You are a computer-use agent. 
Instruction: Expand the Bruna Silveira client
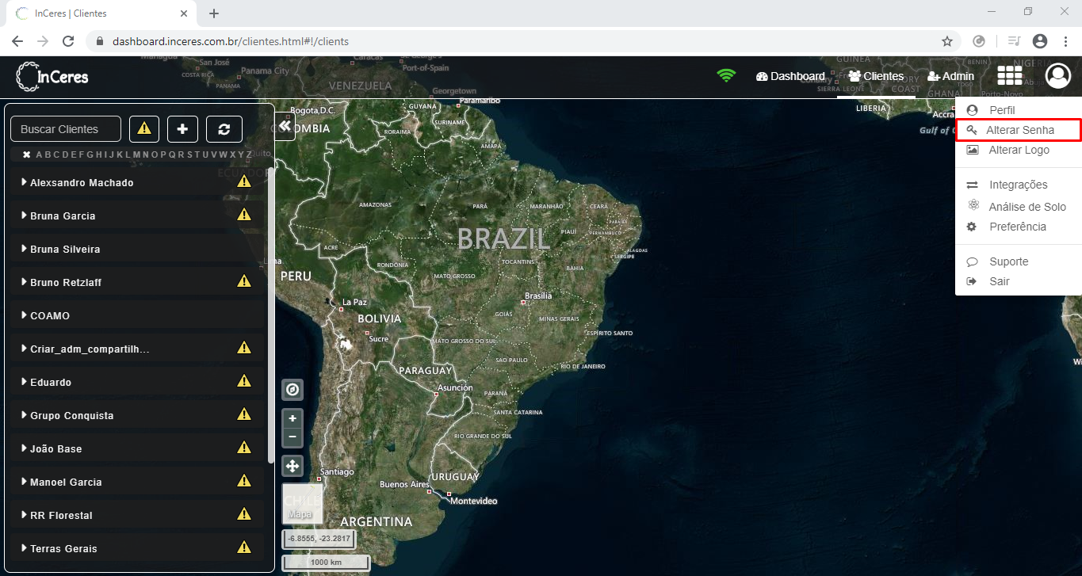tap(25, 249)
